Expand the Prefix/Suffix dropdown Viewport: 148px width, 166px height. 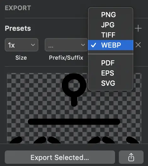pos(66,45)
